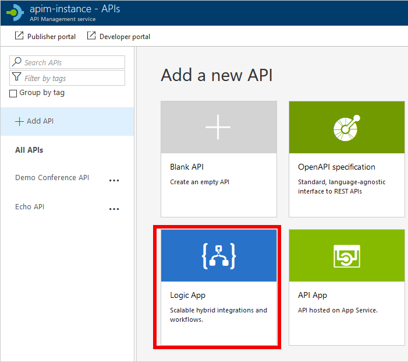Click the plus icon beside Add API
The width and height of the screenshot is (408, 362).
click(20, 121)
